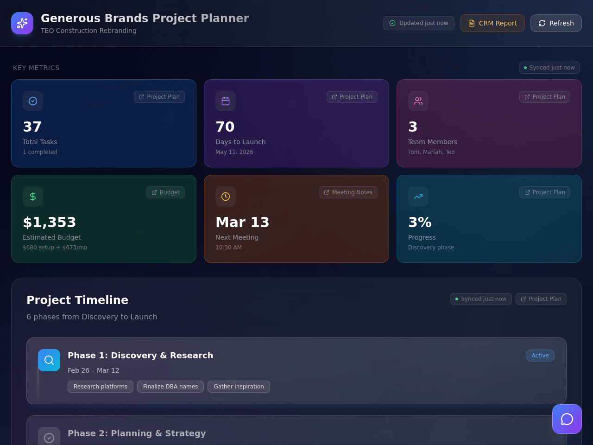Open Meeting Notes link on Next Meeting card

(348, 192)
